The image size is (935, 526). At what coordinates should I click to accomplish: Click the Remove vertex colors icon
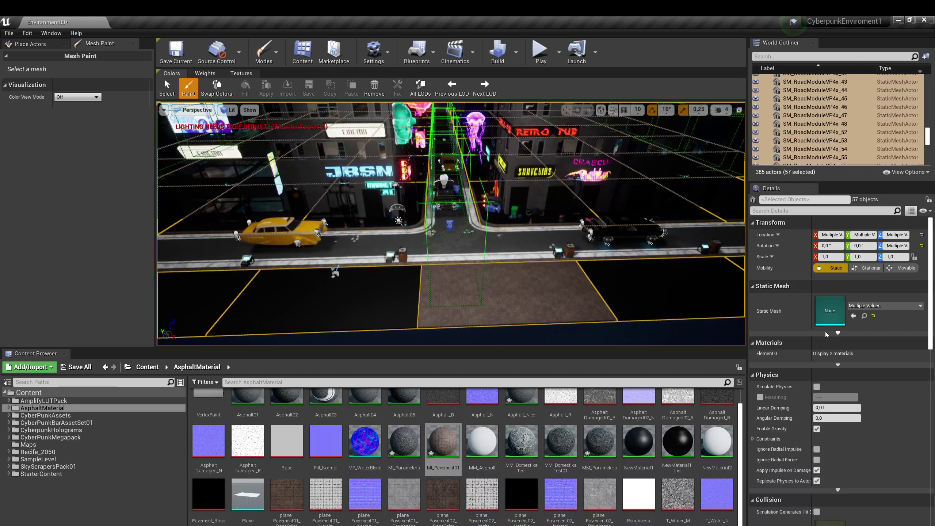coord(374,88)
